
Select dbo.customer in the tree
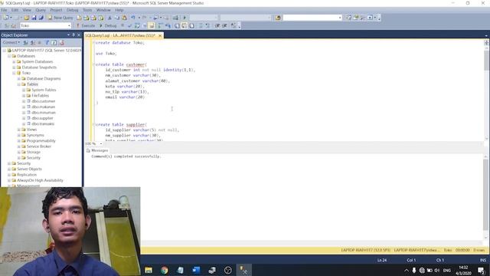44,101
